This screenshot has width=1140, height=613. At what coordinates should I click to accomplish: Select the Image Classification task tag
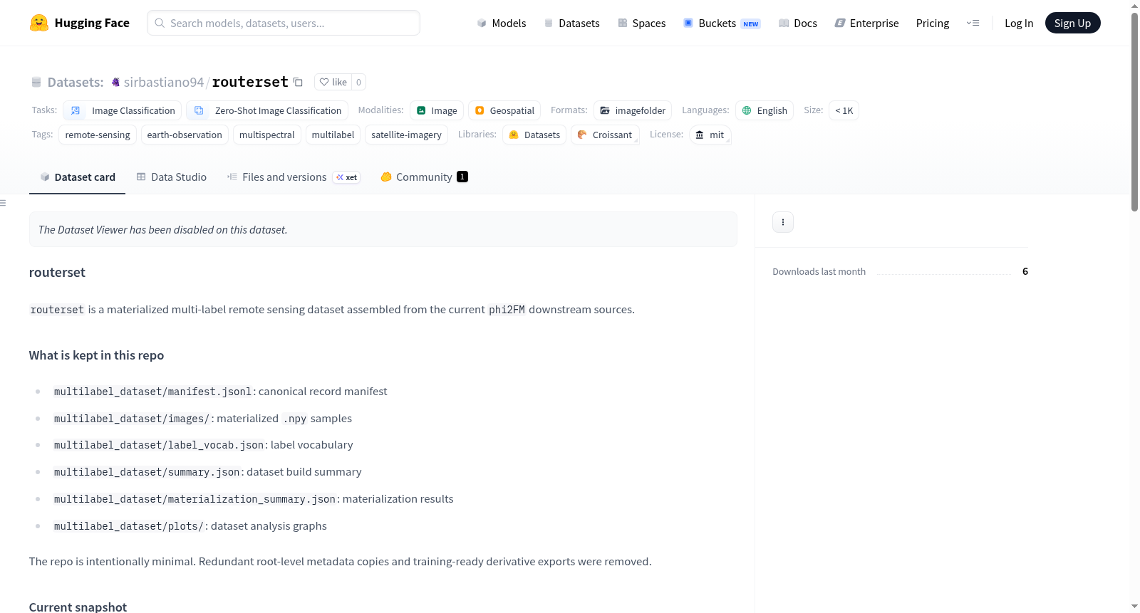point(123,110)
